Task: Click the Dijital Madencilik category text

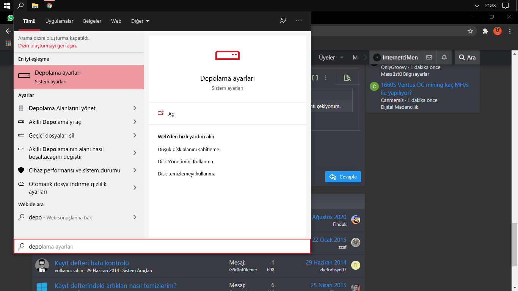Action: (x=400, y=107)
